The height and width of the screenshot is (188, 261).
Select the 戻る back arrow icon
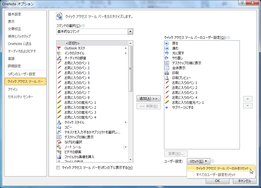(x=167, y=43)
